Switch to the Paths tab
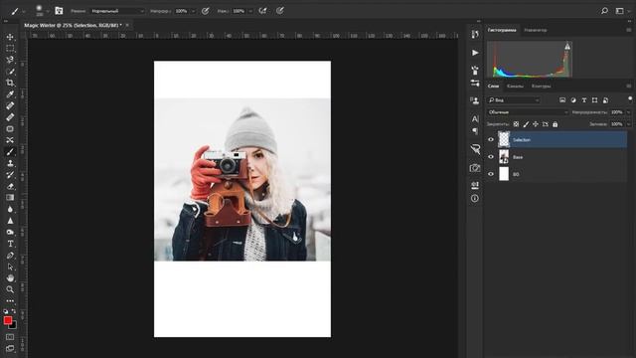 (541, 87)
